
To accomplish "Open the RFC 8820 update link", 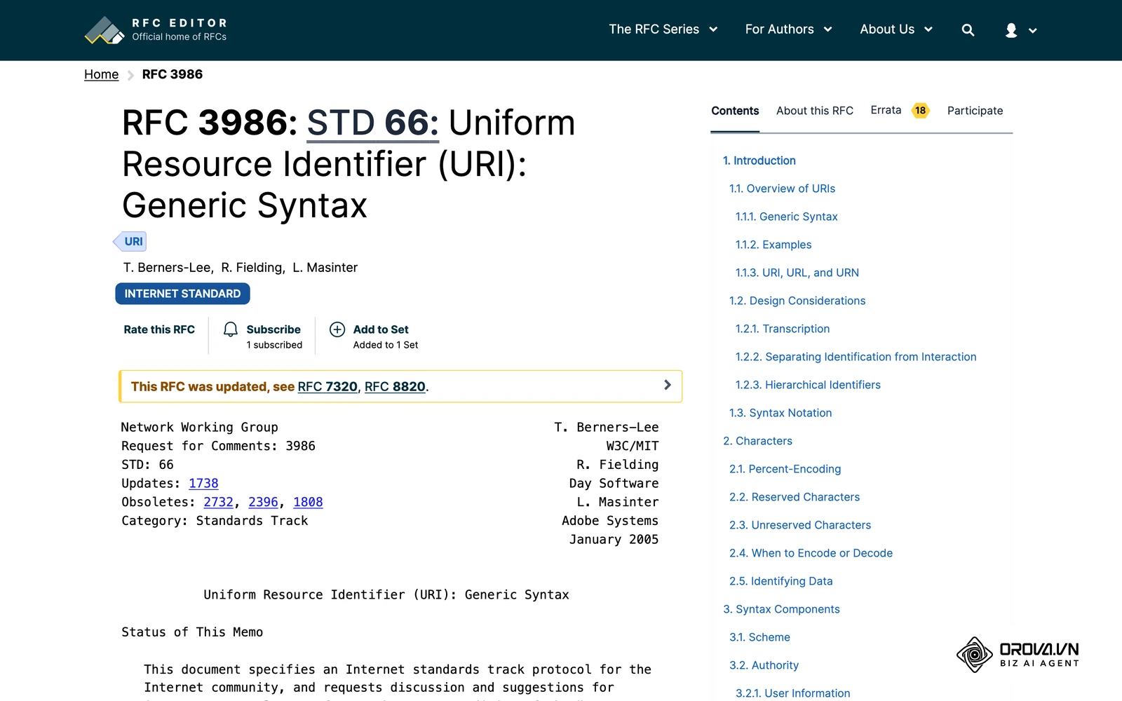I will click(395, 387).
